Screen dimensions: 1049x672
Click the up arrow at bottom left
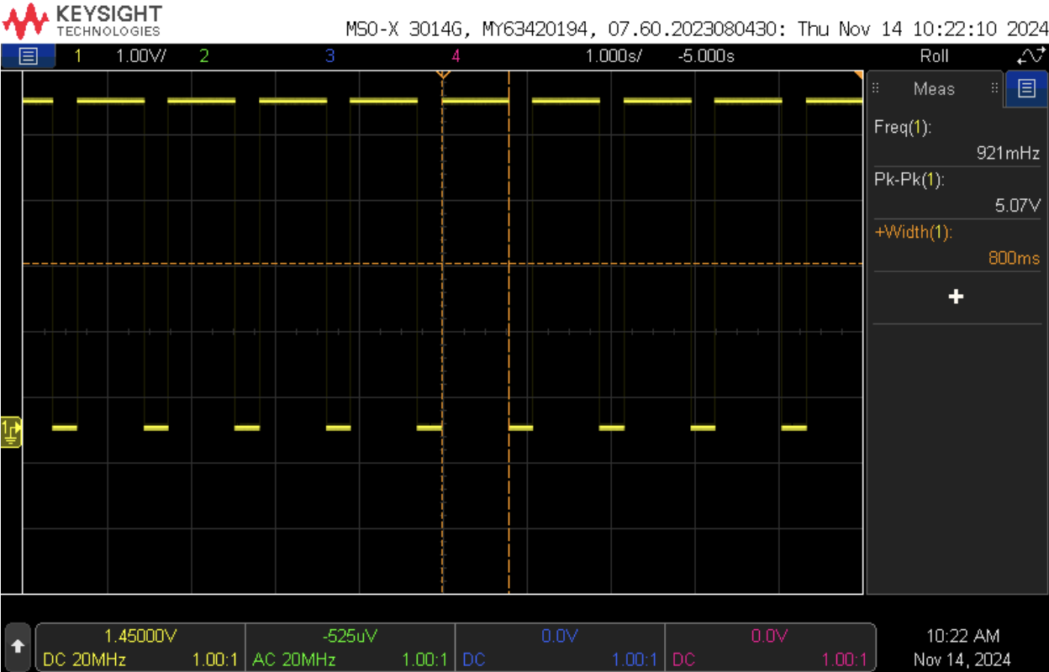point(17,644)
